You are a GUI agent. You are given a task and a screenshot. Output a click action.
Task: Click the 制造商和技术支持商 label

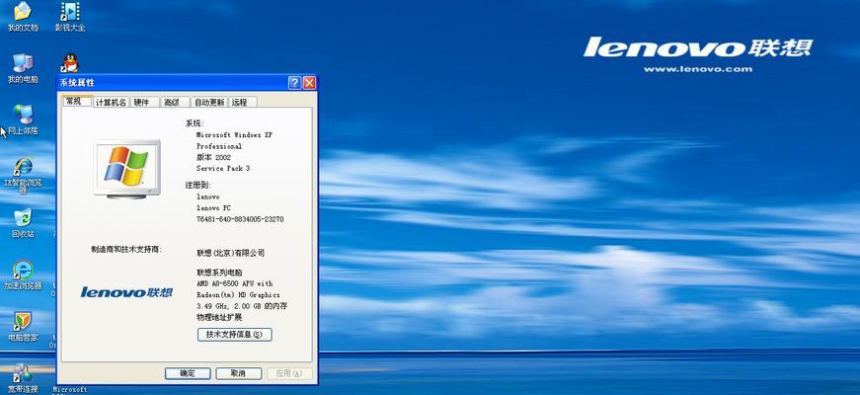pyautogui.click(x=126, y=249)
